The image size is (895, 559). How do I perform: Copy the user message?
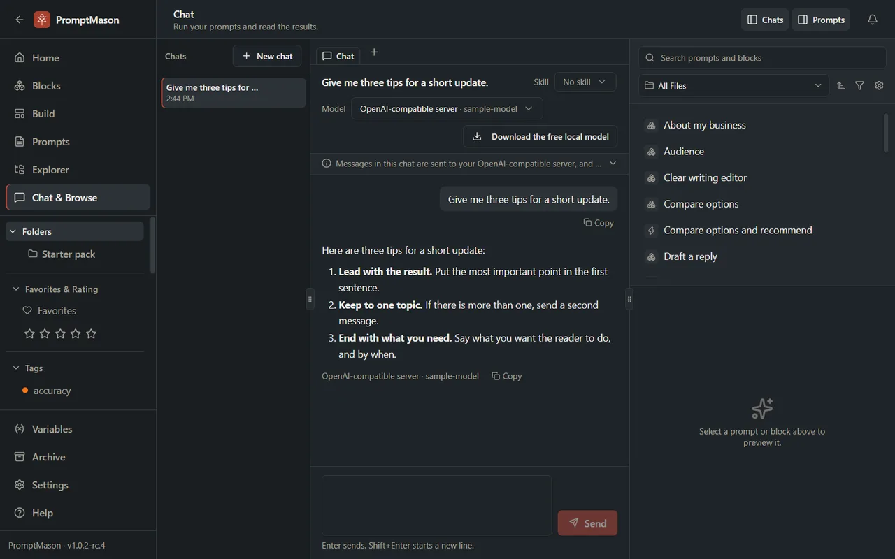coord(599,222)
